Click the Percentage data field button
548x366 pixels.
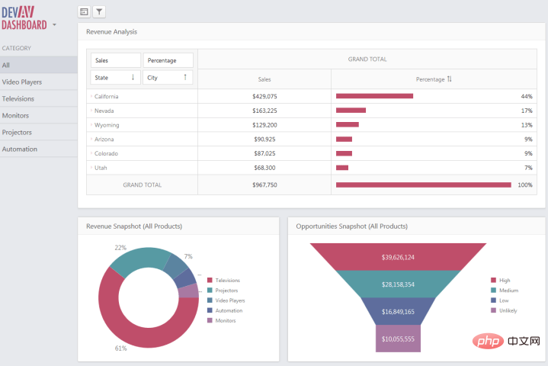[168, 60]
